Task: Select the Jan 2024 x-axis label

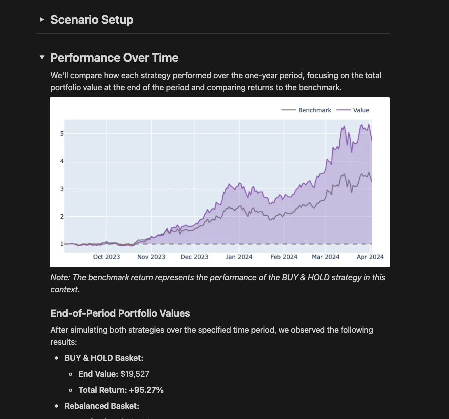Action: click(x=239, y=257)
